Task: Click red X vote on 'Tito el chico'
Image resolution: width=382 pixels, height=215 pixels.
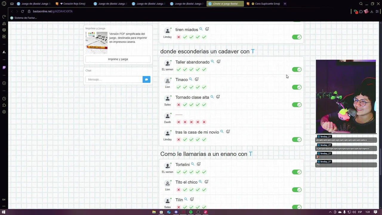Action: click(x=178, y=190)
